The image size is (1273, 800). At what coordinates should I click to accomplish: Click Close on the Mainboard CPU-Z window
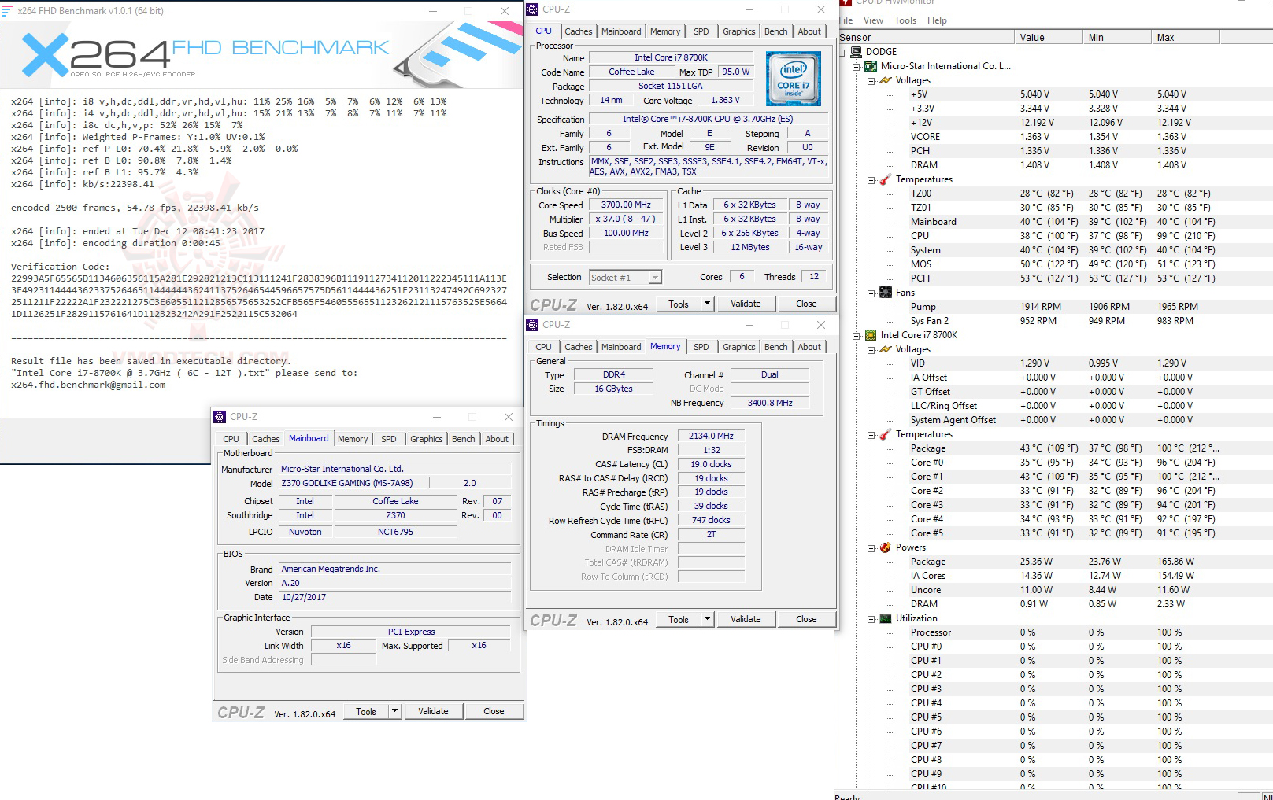click(494, 710)
